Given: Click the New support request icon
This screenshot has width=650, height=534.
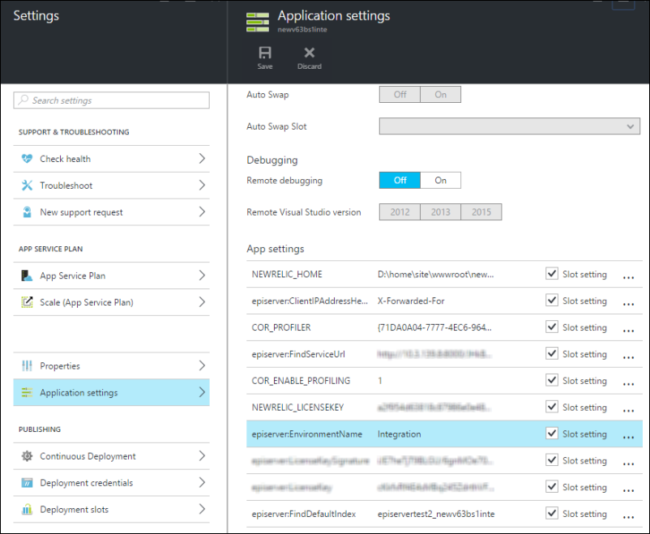Looking at the screenshot, I should (x=27, y=212).
